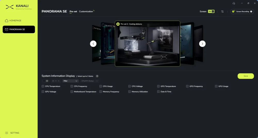
Task: Tick the Date & Time checkbox
Action: tap(158, 92)
